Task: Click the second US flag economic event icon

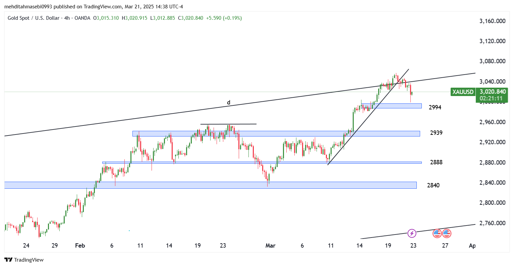Action: pyautogui.click(x=447, y=233)
